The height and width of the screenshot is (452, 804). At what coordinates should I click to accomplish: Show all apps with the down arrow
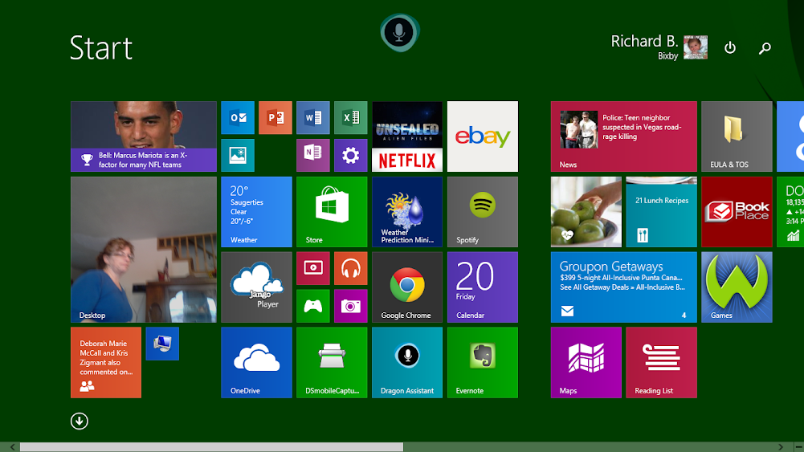79,421
